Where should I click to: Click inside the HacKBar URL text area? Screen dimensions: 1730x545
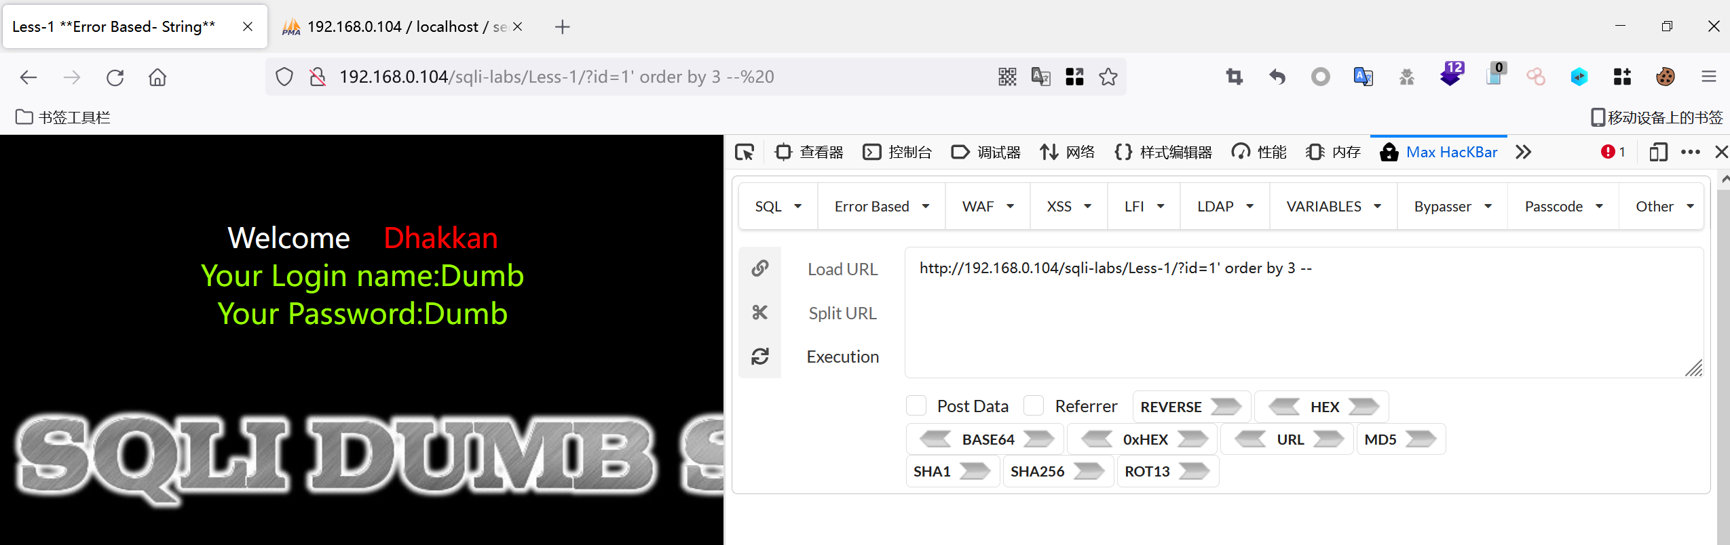tap(1304, 312)
